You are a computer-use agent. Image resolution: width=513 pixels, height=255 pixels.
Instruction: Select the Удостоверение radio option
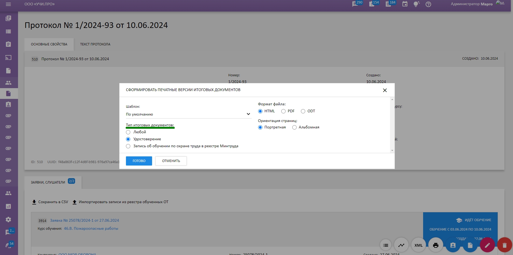coord(128,139)
